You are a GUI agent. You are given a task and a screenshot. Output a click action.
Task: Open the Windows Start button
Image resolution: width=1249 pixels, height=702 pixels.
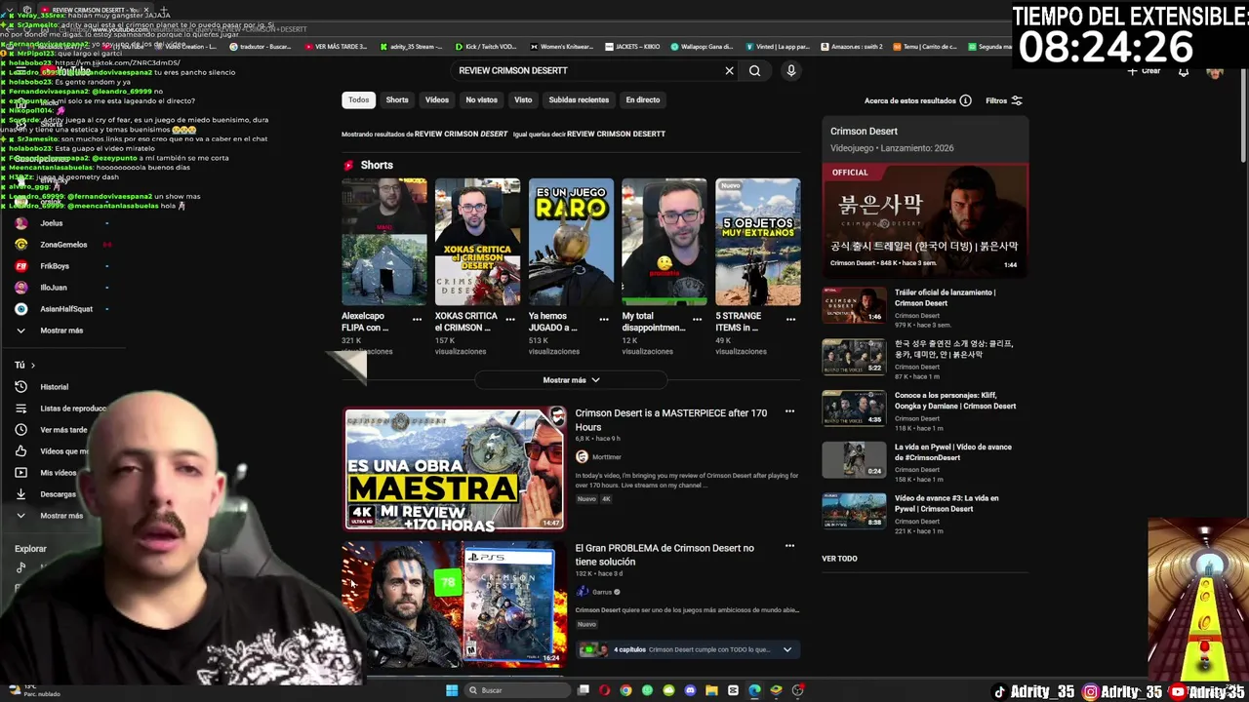point(451,690)
